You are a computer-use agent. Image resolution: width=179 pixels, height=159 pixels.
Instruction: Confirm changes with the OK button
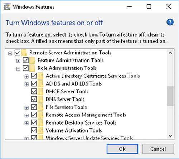122,149
